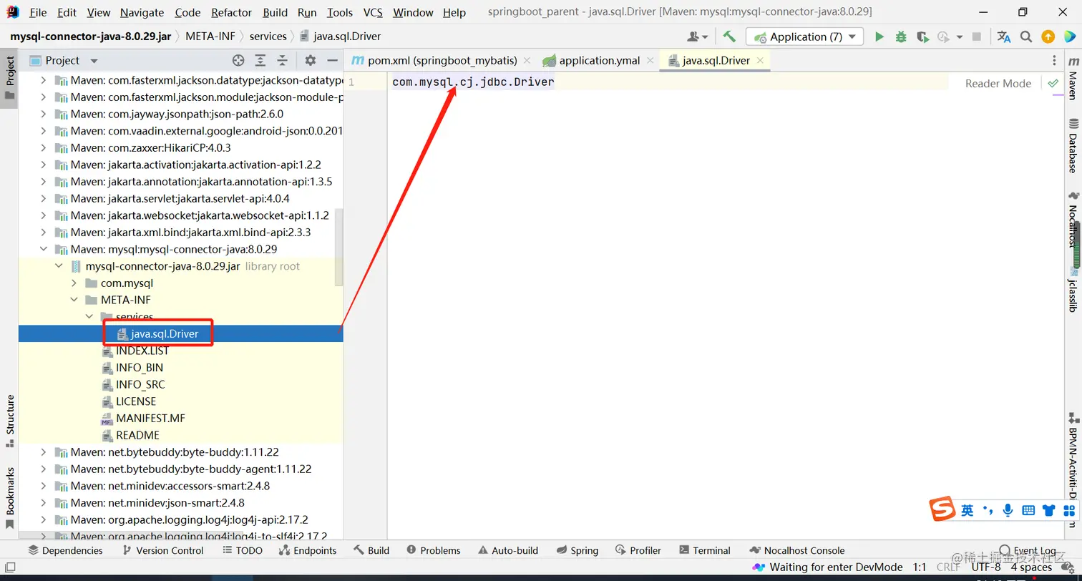Open the user account dropdown in toolbar
The image size is (1082, 581).
(697, 36)
